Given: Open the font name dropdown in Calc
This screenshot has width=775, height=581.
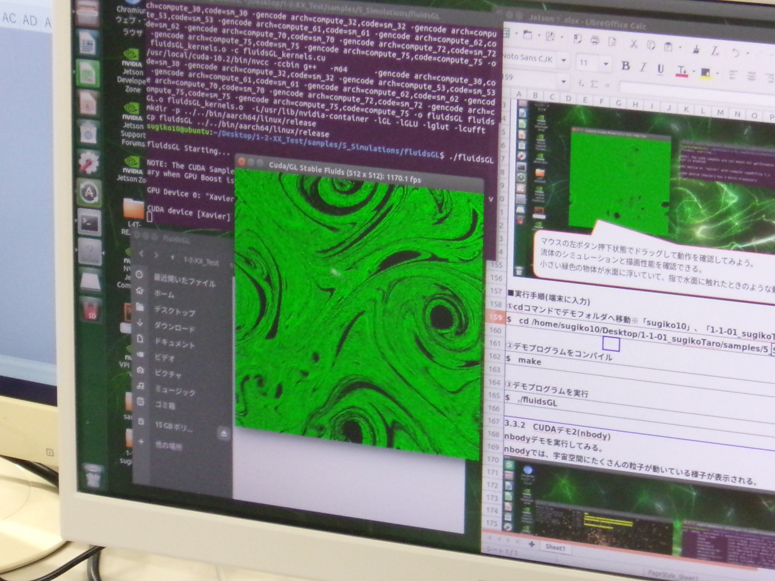Looking at the screenshot, I should 564,61.
